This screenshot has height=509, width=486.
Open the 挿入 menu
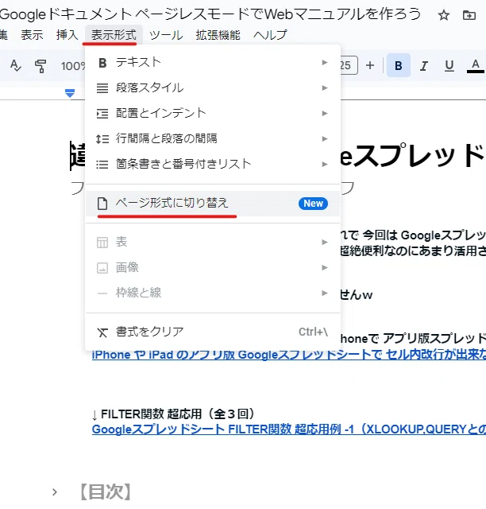coord(67,35)
